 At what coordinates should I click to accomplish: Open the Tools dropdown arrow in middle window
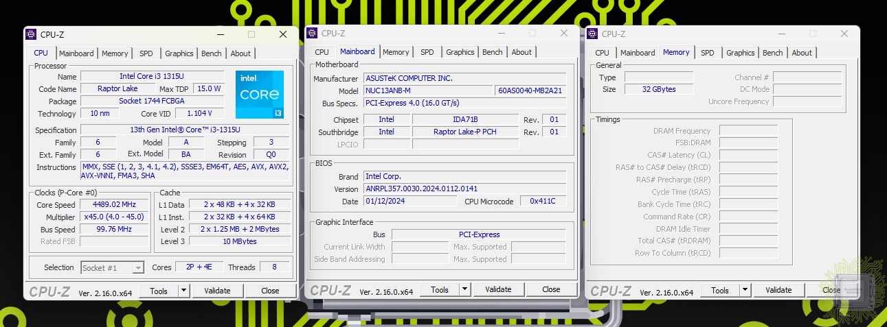click(464, 289)
